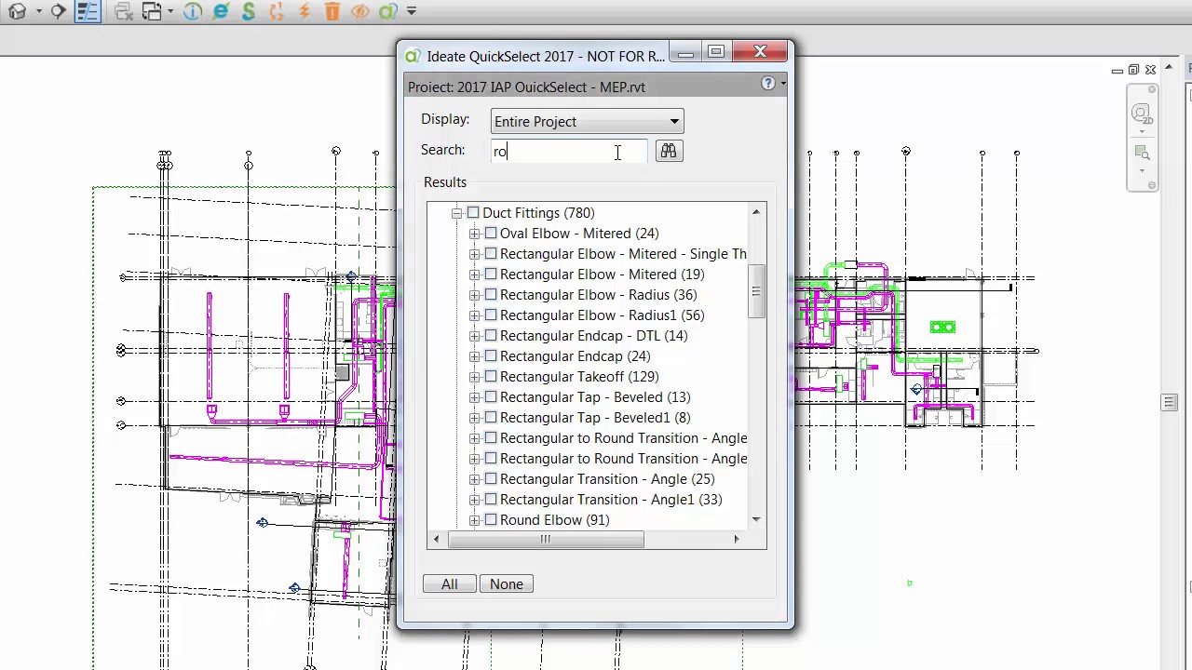Click the panel lines icon at right edge
Viewport: 1192px width, 670px height.
(x=1170, y=402)
